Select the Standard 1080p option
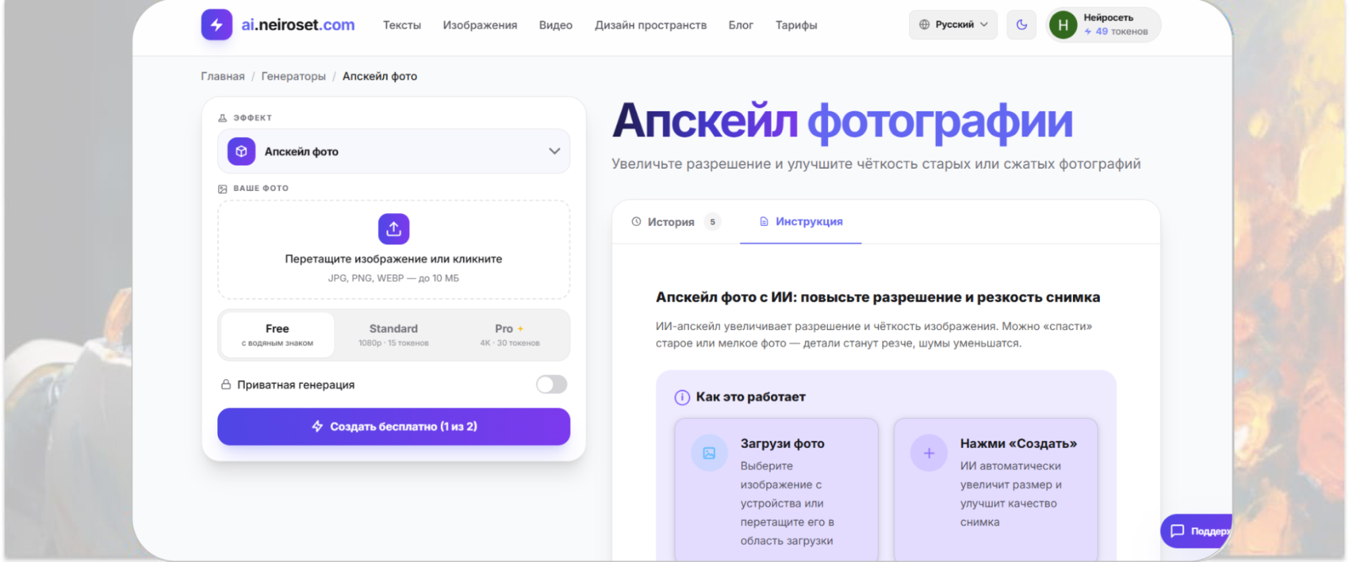The width and height of the screenshot is (1349, 562). tap(393, 335)
